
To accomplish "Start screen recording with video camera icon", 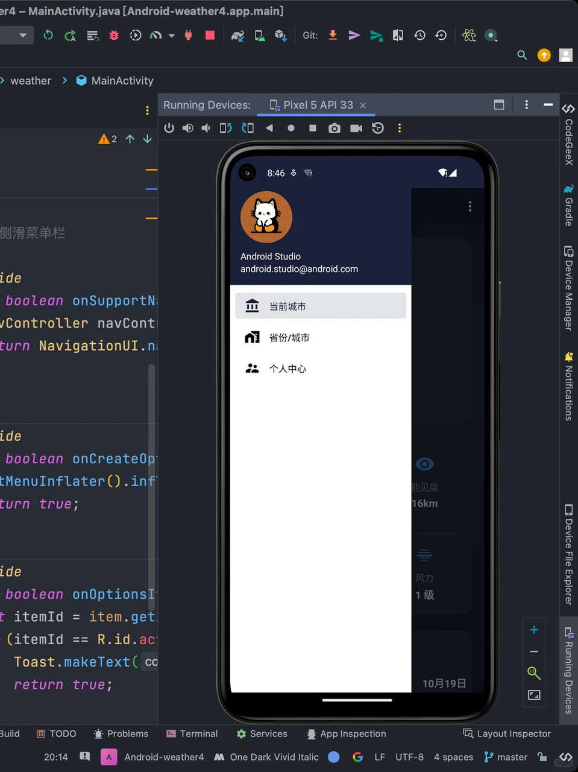I will click(x=356, y=128).
